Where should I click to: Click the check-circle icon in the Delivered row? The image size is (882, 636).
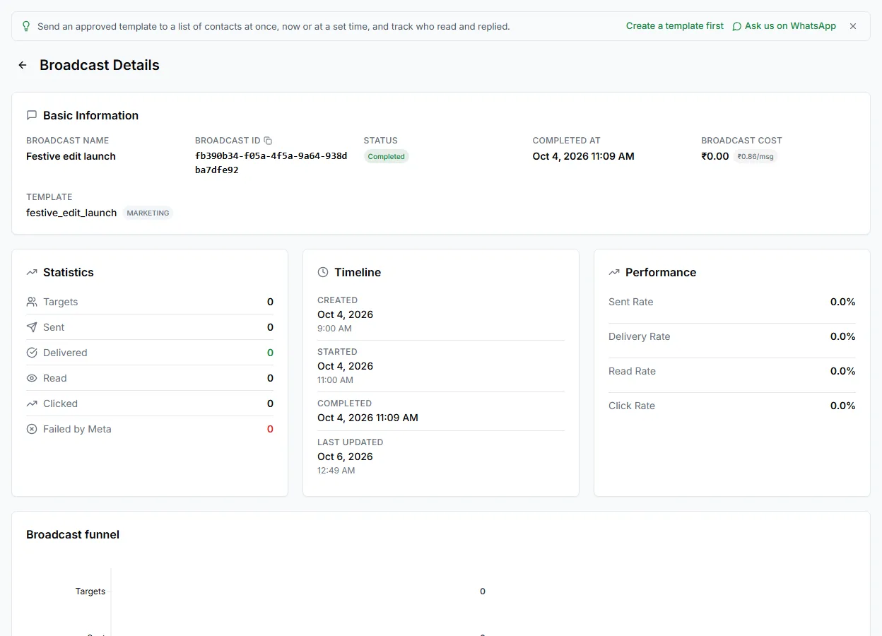coord(32,353)
